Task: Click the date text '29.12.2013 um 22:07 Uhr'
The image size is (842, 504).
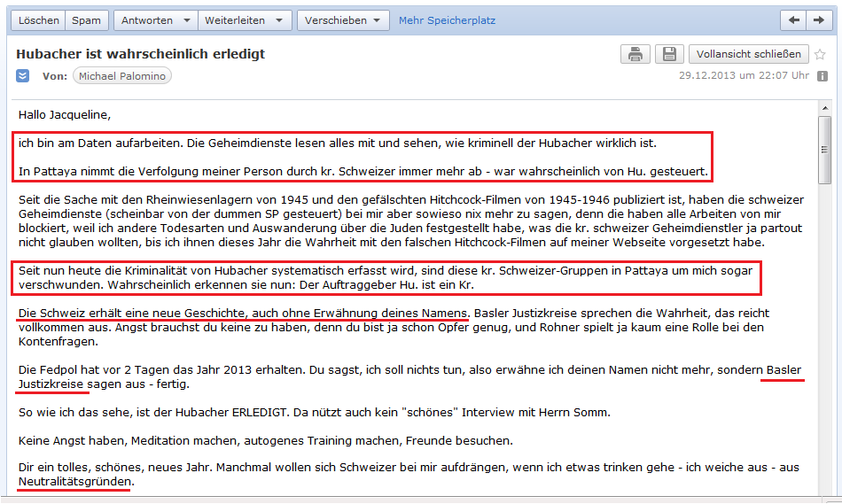Action: coord(744,75)
